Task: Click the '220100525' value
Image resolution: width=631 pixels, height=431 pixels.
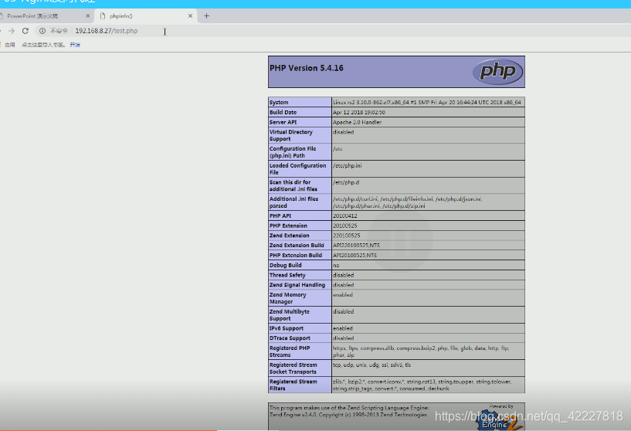Action: (347, 236)
